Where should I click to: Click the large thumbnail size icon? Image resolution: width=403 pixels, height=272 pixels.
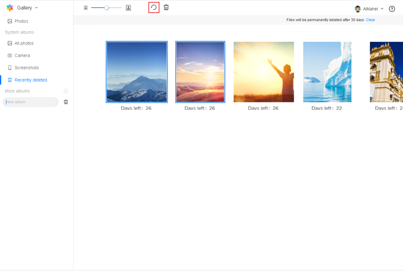[x=129, y=8]
